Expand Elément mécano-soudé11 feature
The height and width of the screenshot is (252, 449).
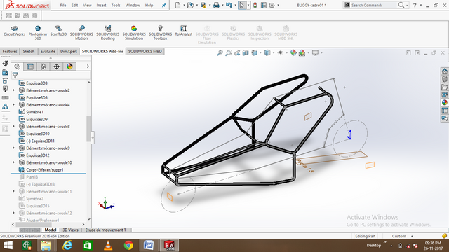pos(13,191)
